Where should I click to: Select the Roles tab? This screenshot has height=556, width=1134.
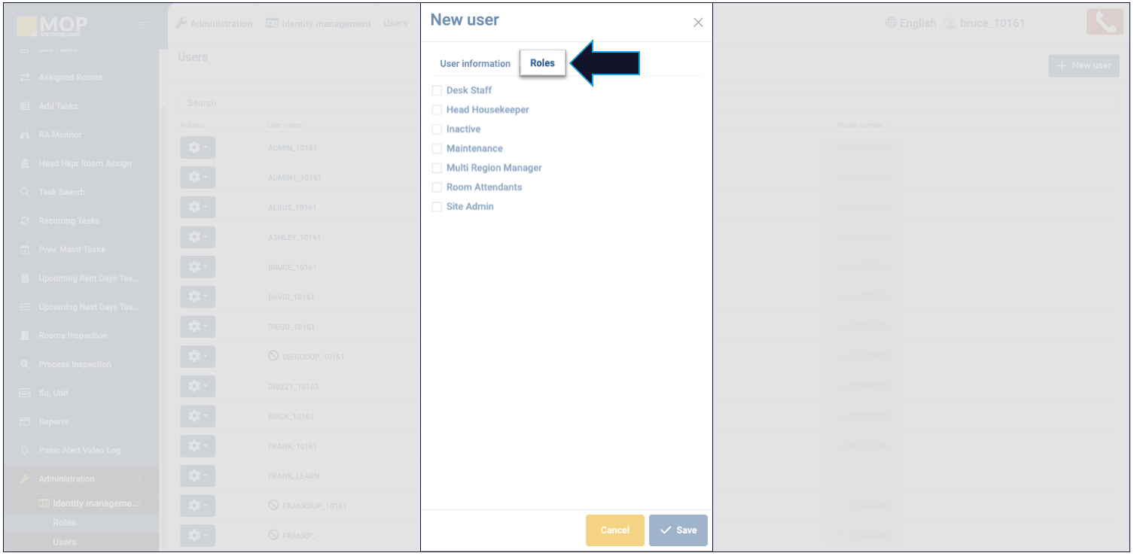click(542, 63)
